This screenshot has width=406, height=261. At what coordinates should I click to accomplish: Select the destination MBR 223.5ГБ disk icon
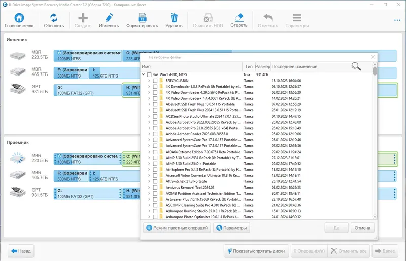[18, 158]
